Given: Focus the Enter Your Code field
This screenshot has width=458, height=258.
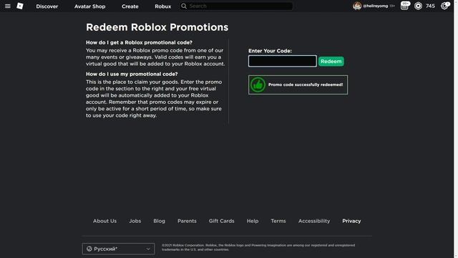Looking at the screenshot, I should click(x=283, y=61).
